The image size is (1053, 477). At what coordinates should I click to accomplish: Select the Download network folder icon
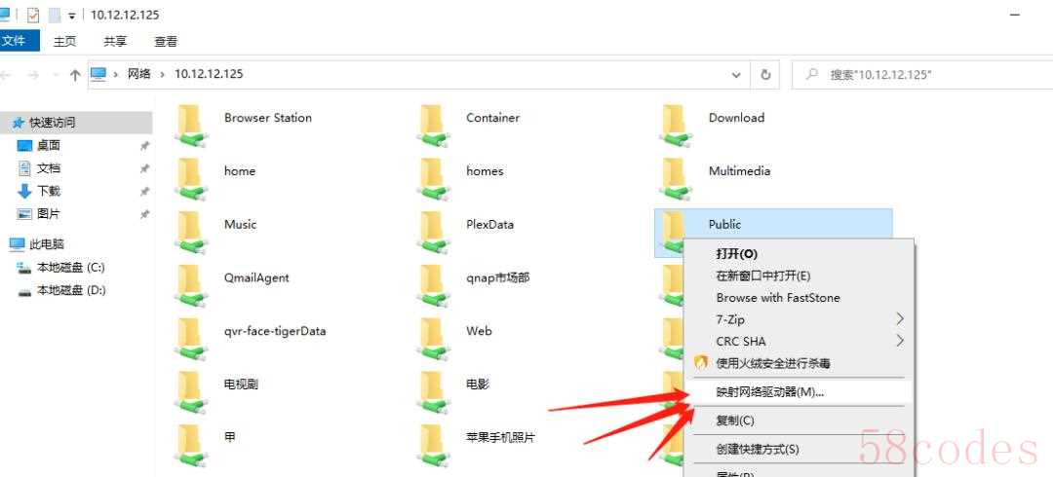click(676, 127)
